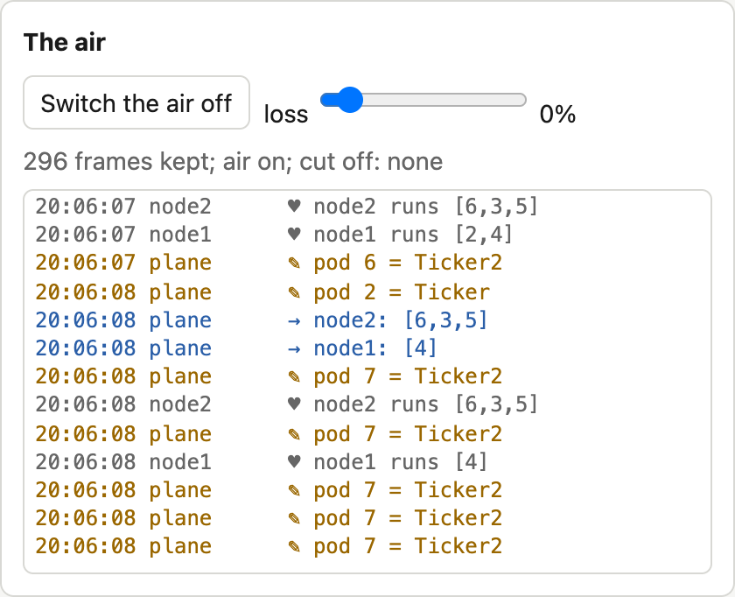
Task: Click the 0% loss value label
Action: tap(557, 114)
